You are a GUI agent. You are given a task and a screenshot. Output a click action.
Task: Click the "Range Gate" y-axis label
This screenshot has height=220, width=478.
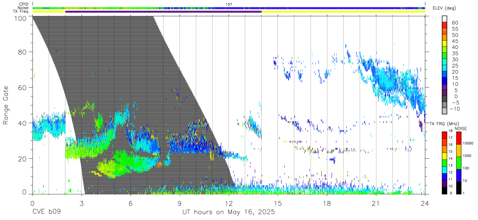click(x=6, y=105)
